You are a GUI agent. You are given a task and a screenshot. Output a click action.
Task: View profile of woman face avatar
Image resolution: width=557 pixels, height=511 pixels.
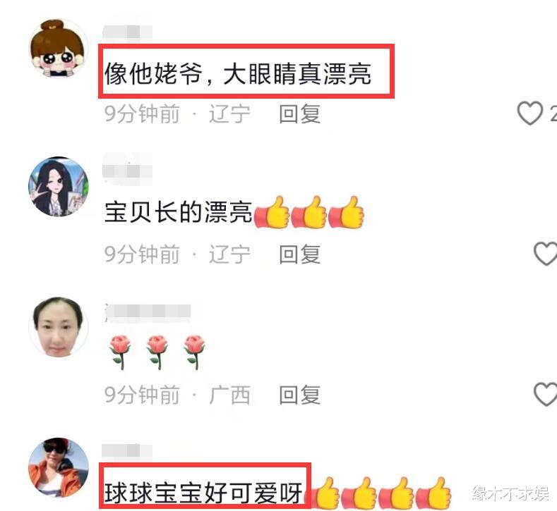(x=59, y=326)
